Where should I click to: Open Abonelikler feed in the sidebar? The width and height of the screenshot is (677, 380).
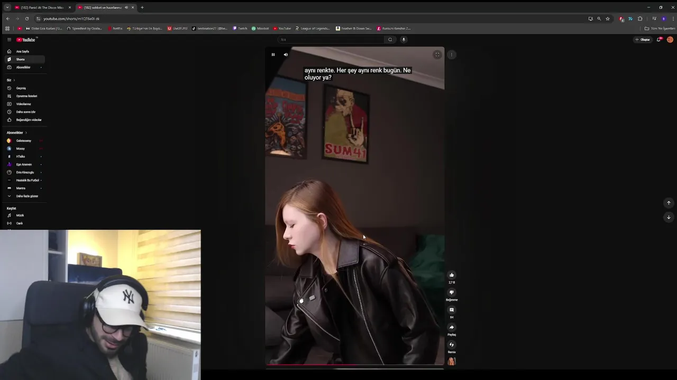pyautogui.click(x=24, y=67)
